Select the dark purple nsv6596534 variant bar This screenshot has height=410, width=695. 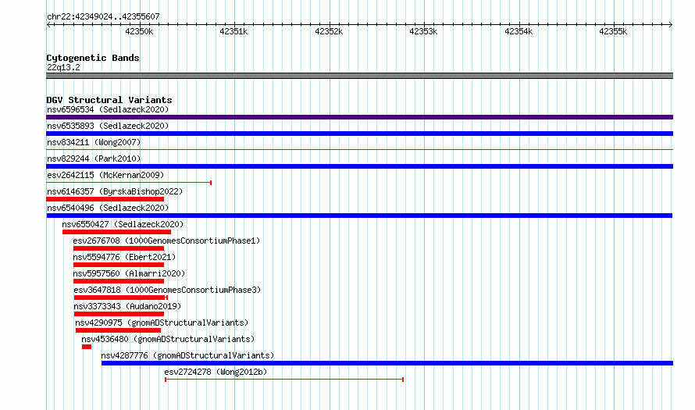click(x=359, y=117)
